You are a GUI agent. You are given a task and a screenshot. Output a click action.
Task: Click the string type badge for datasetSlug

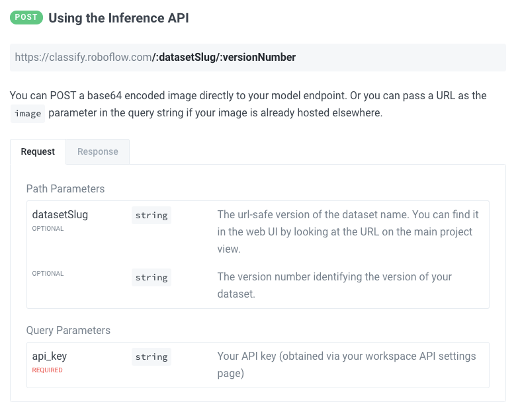click(x=151, y=215)
